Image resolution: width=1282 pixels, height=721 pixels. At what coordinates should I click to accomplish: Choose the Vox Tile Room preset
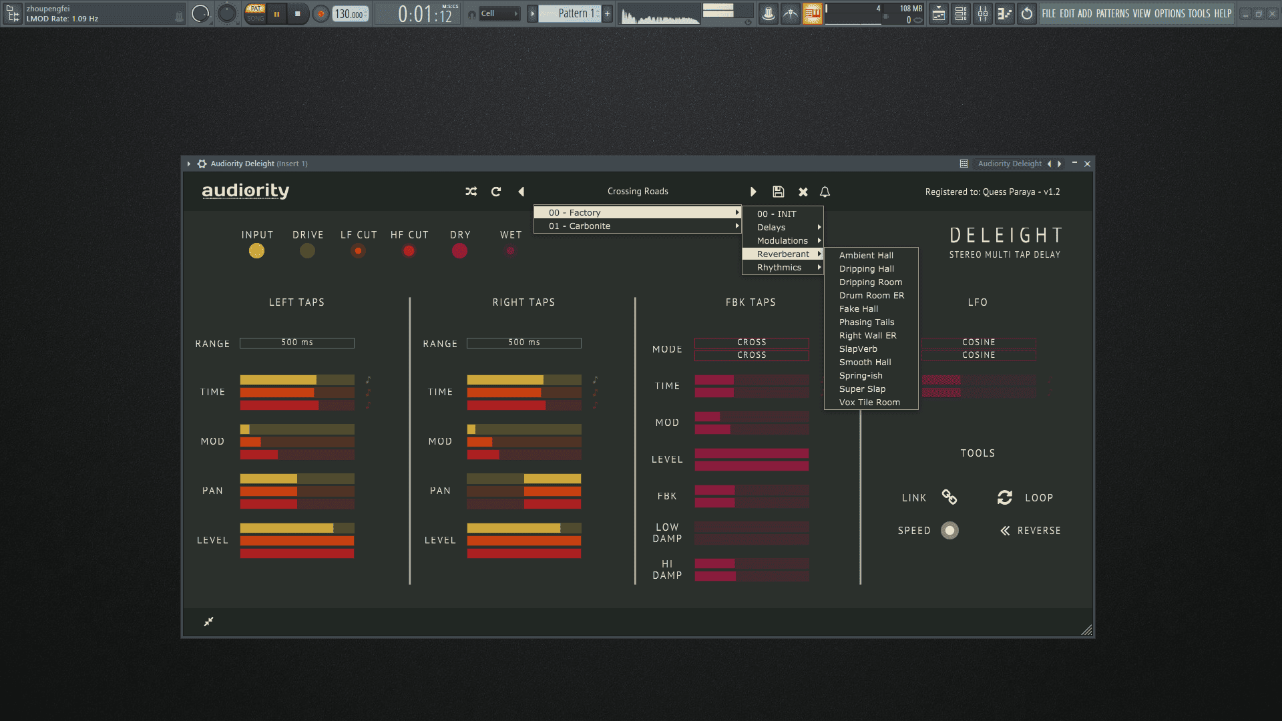[871, 403]
